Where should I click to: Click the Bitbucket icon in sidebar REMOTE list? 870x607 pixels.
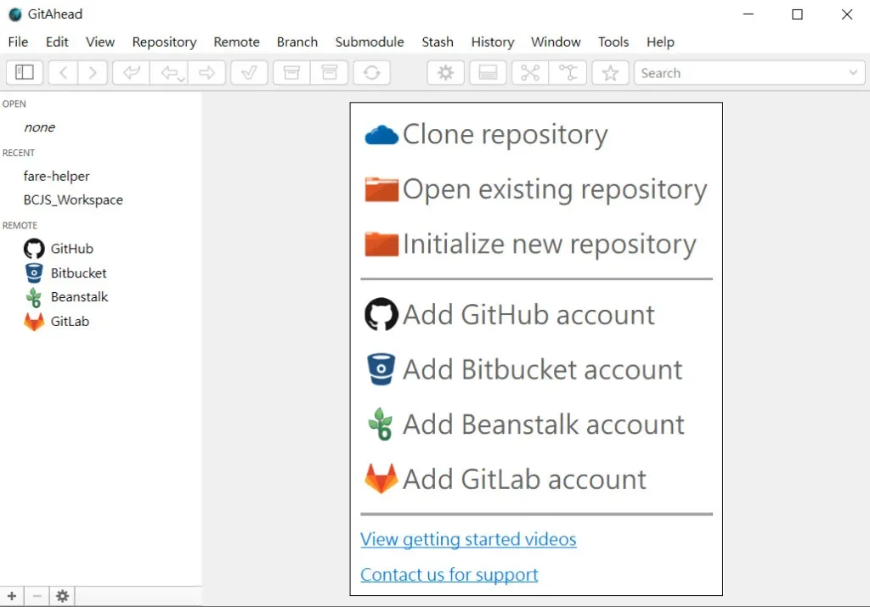pyautogui.click(x=34, y=273)
